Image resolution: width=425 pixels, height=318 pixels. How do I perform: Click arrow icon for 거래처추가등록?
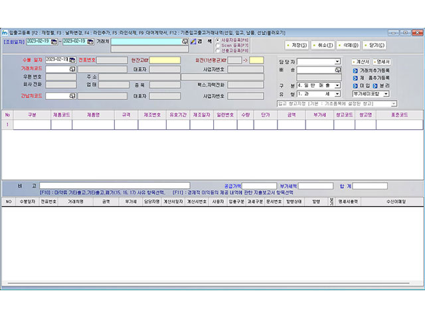[x=355, y=71]
